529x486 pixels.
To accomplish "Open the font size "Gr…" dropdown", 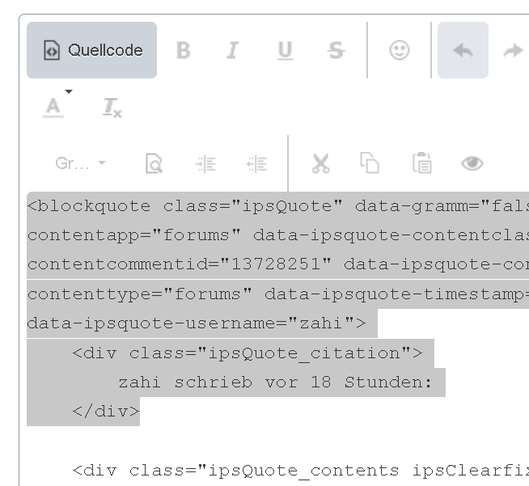I will tap(80, 163).
